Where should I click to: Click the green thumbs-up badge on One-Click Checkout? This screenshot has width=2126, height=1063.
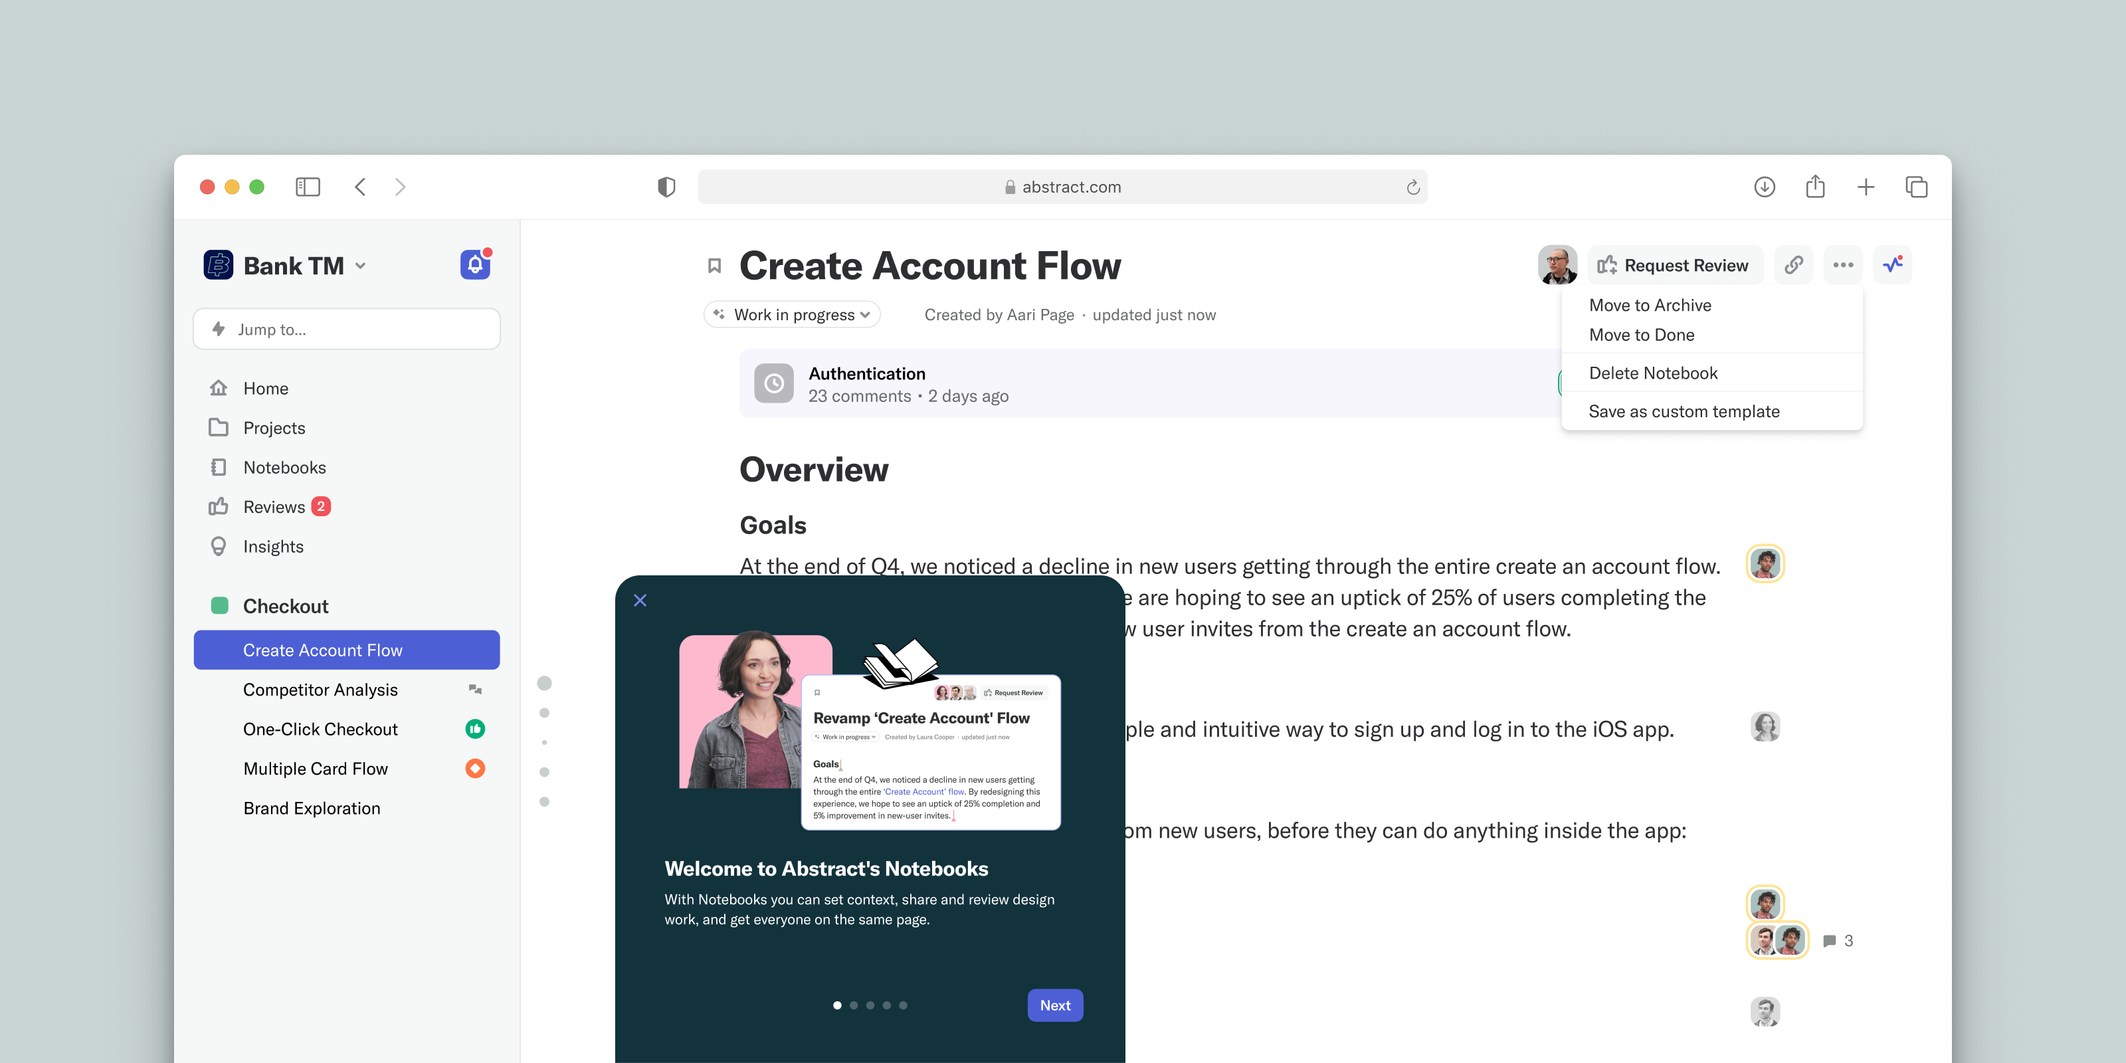pyautogui.click(x=476, y=729)
